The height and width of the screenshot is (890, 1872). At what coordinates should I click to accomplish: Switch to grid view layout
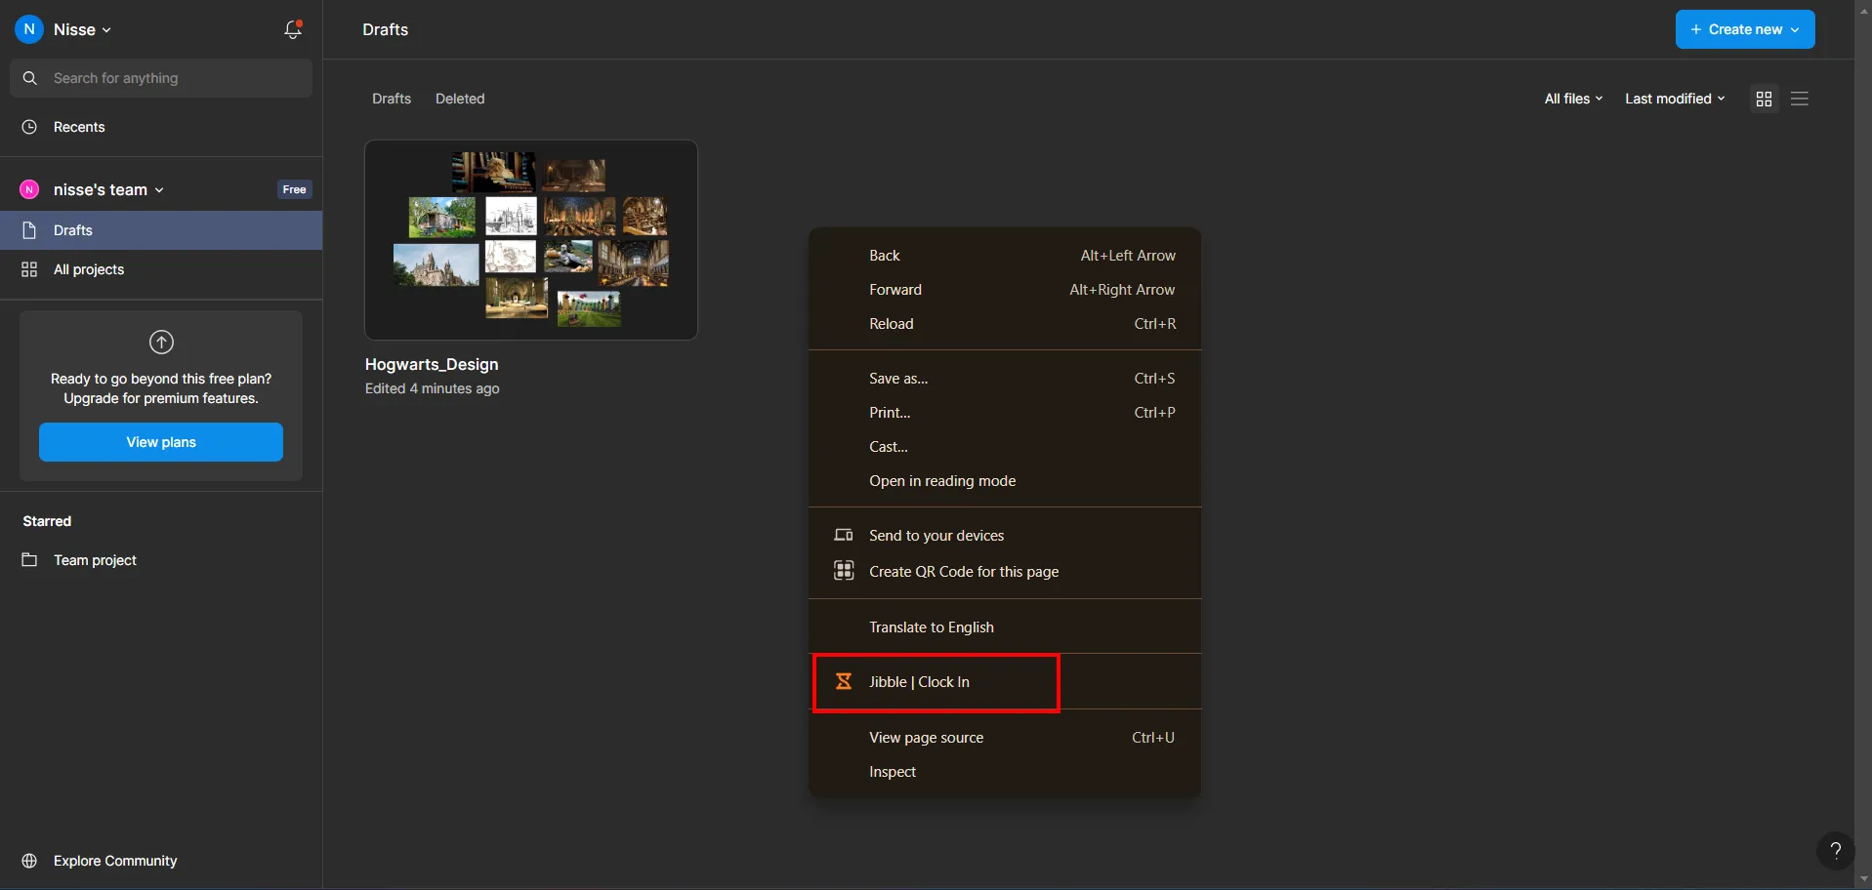(x=1764, y=99)
